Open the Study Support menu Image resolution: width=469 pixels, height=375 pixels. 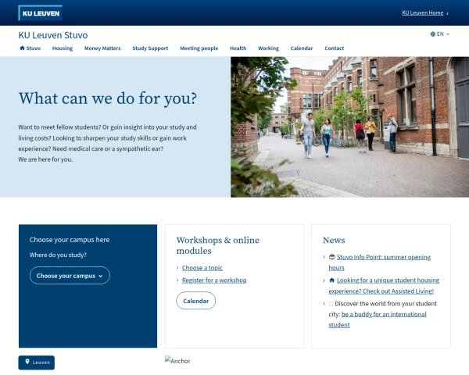[x=150, y=48]
